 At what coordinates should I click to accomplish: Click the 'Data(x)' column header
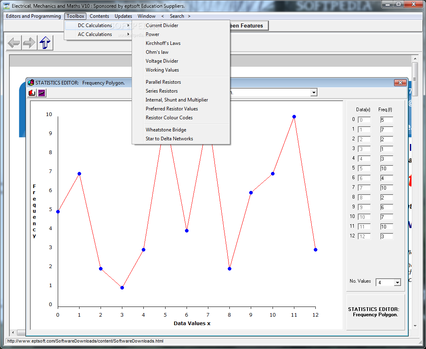(363, 110)
